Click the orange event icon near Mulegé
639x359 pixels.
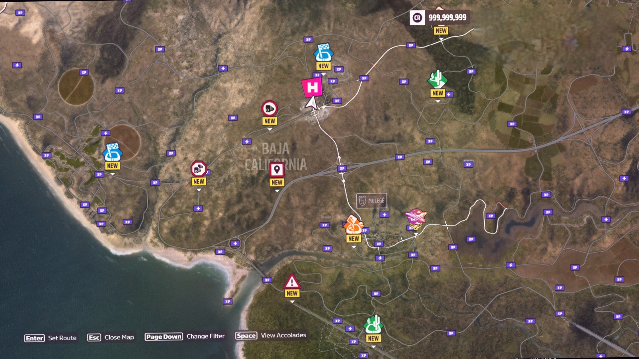[x=353, y=225]
